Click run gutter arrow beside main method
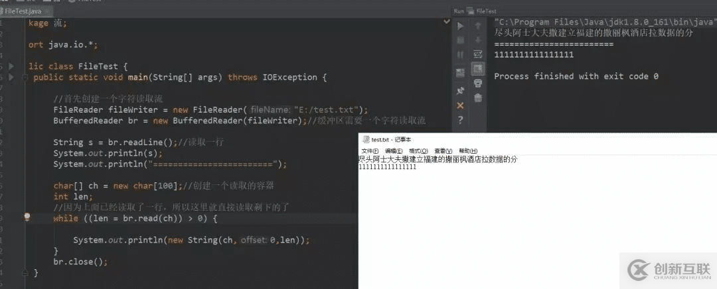 [x=11, y=77]
